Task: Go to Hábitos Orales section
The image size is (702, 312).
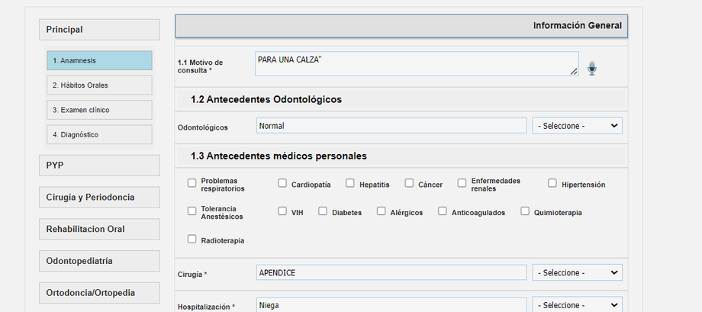Action: (x=99, y=85)
